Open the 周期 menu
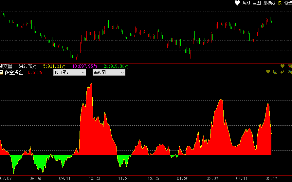 pos(246,3)
